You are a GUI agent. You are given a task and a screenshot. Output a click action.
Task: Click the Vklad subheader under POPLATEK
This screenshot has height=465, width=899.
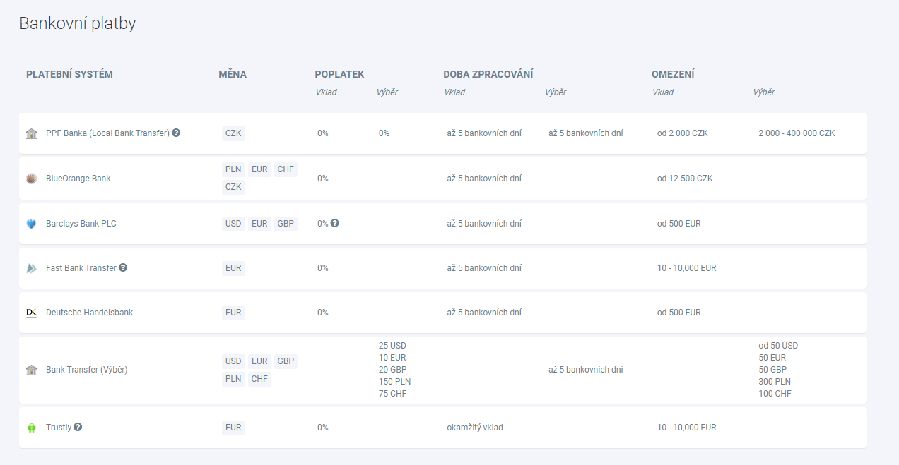327,92
